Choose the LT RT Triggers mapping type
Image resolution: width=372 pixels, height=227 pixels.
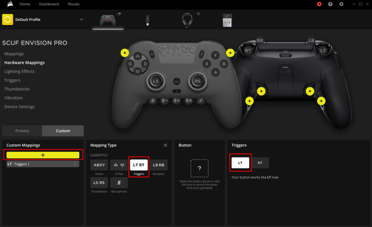click(139, 165)
